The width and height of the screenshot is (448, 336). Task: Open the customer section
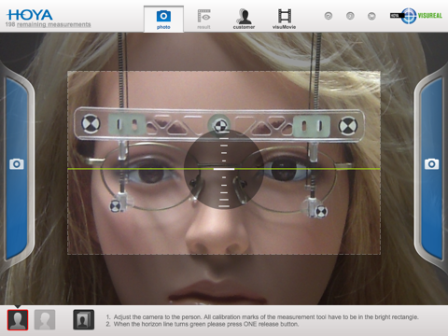point(244,20)
